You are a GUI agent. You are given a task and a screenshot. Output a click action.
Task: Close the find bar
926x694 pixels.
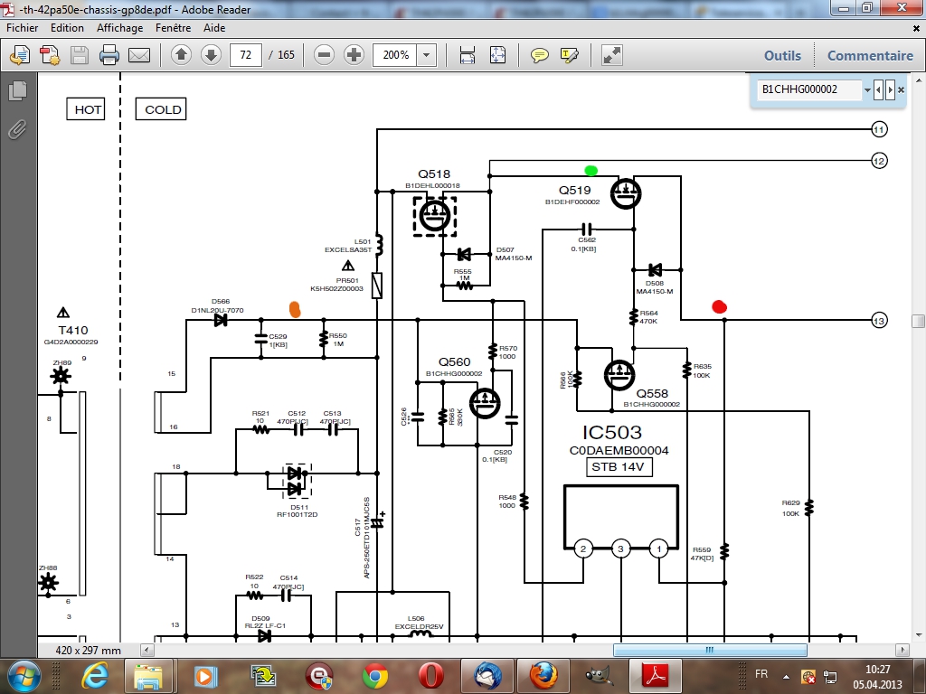(902, 89)
